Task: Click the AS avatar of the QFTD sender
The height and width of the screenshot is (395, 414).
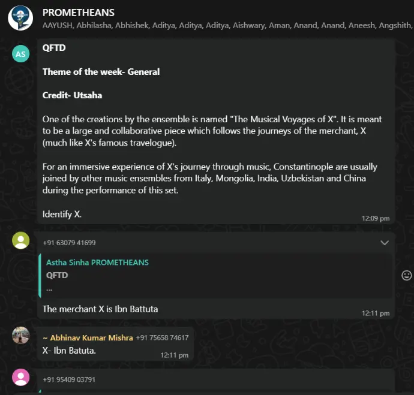Action: point(21,54)
